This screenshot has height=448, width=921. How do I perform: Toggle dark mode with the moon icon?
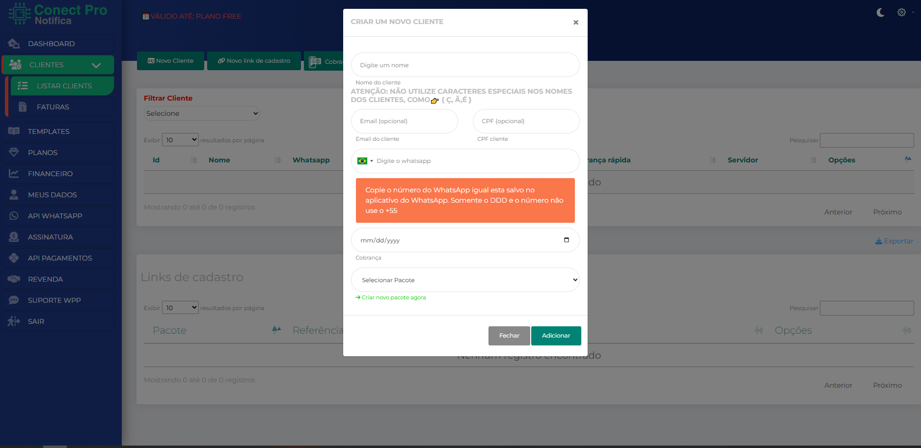coord(880,13)
